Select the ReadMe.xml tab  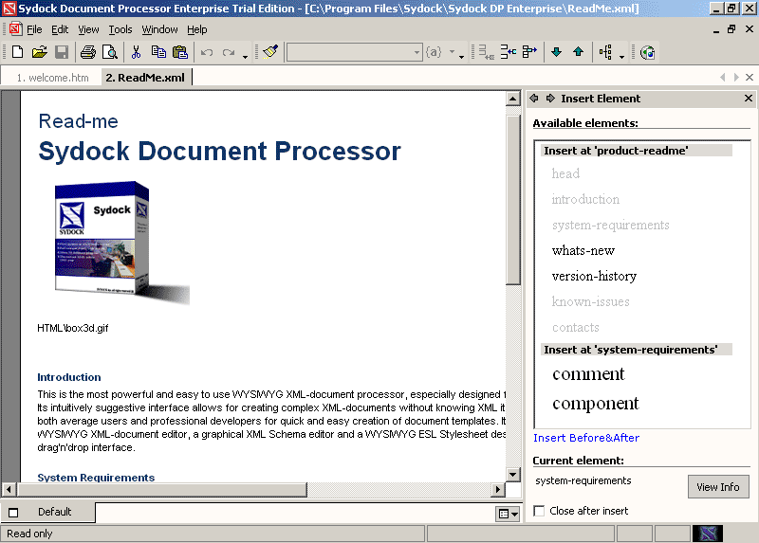coord(145,78)
